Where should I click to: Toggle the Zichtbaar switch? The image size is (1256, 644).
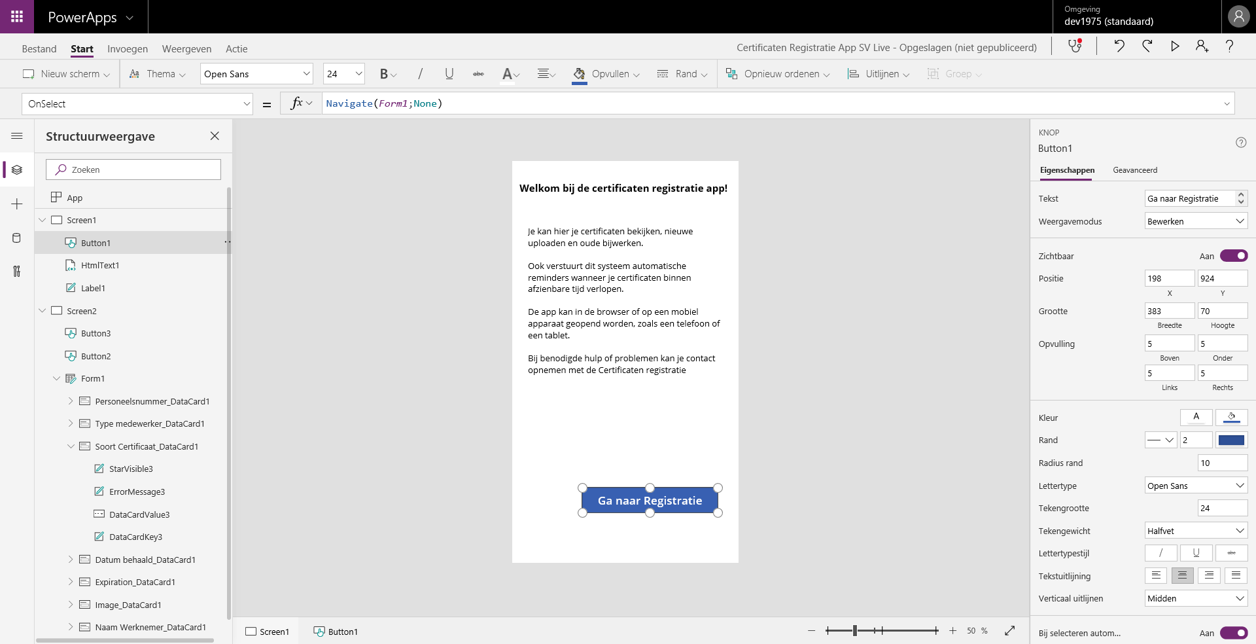point(1234,256)
